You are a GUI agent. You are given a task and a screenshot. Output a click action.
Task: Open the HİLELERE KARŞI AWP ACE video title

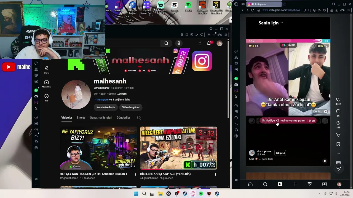tap(165, 174)
